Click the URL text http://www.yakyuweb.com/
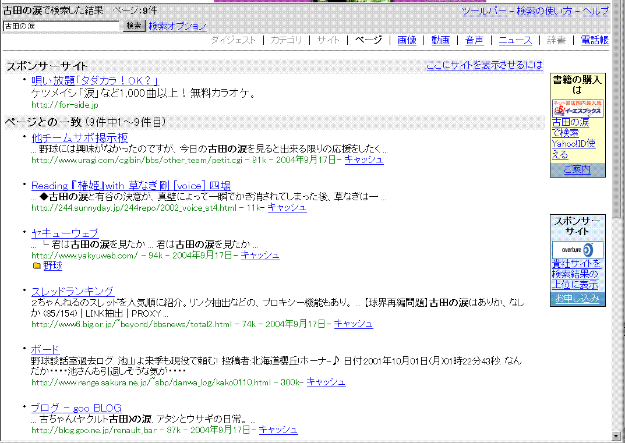The width and height of the screenshot is (625, 443). (x=85, y=256)
